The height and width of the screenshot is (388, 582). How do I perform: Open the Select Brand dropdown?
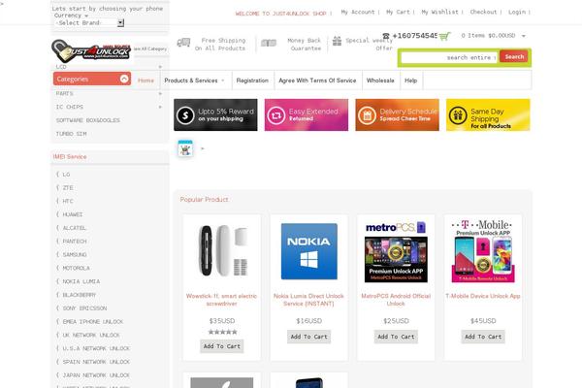point(89,23)
